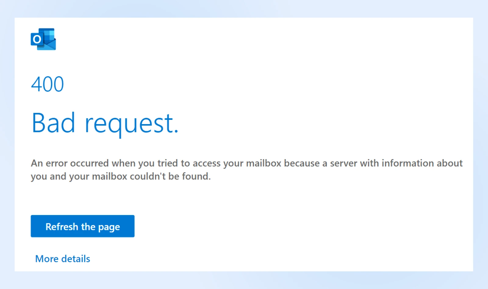
Task: Click the word request. in heading
Action: (x=131, y=124)
